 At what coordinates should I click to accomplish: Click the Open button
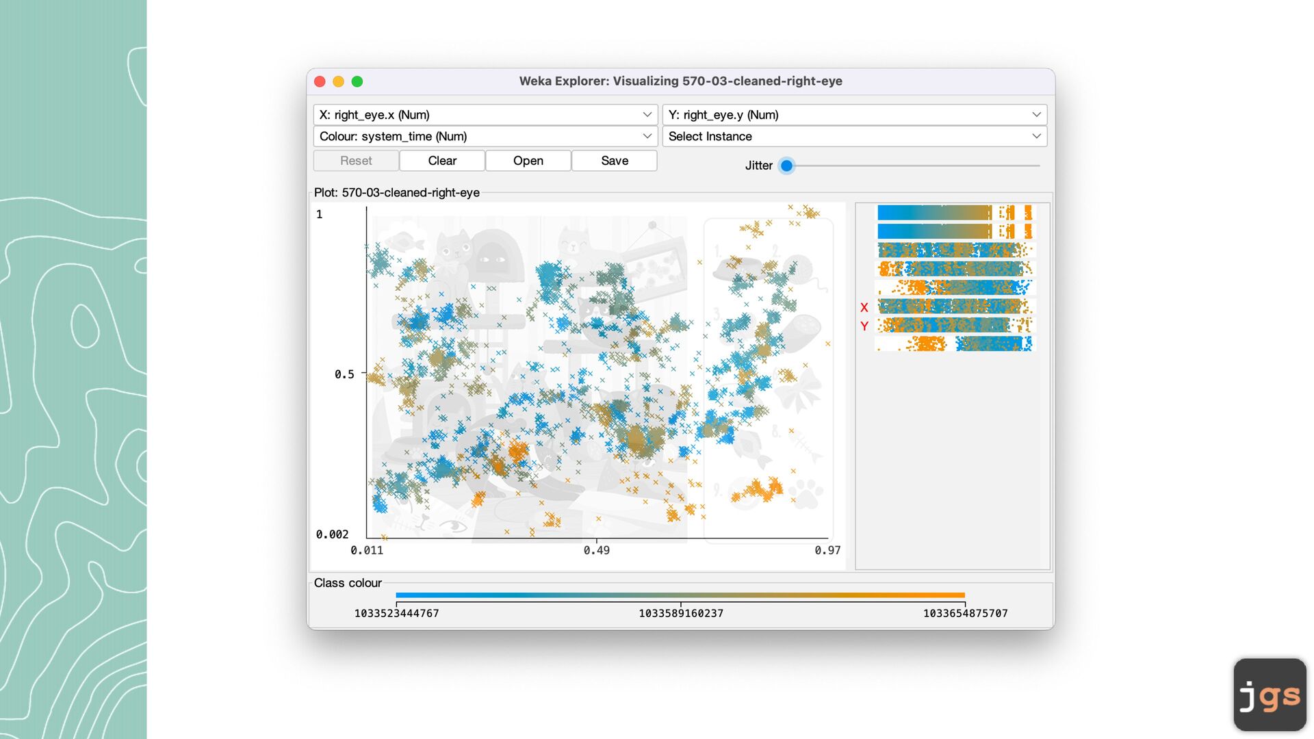coord(528,161)
